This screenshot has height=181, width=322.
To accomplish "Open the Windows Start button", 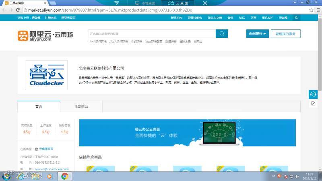I will 6,176.
